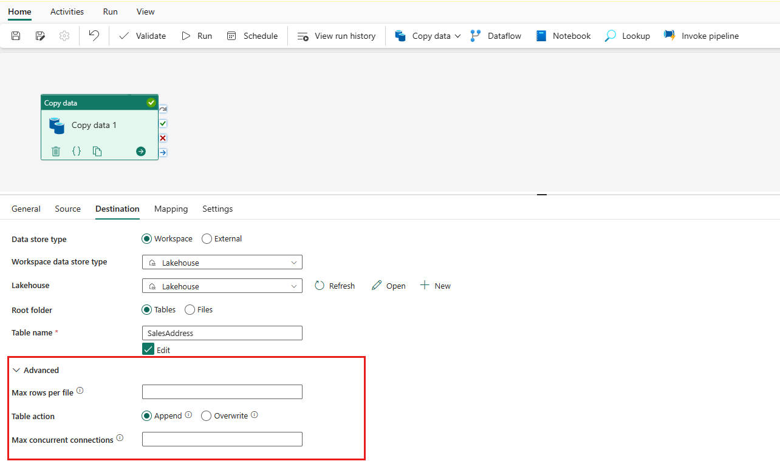The height and width of the screenshot is (464, 780).
Task: Open the View ribbon tab
Action: tap(146, 12)
